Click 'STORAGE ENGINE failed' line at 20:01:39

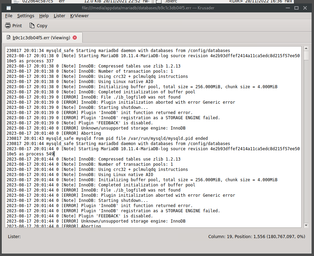(113, 118)
